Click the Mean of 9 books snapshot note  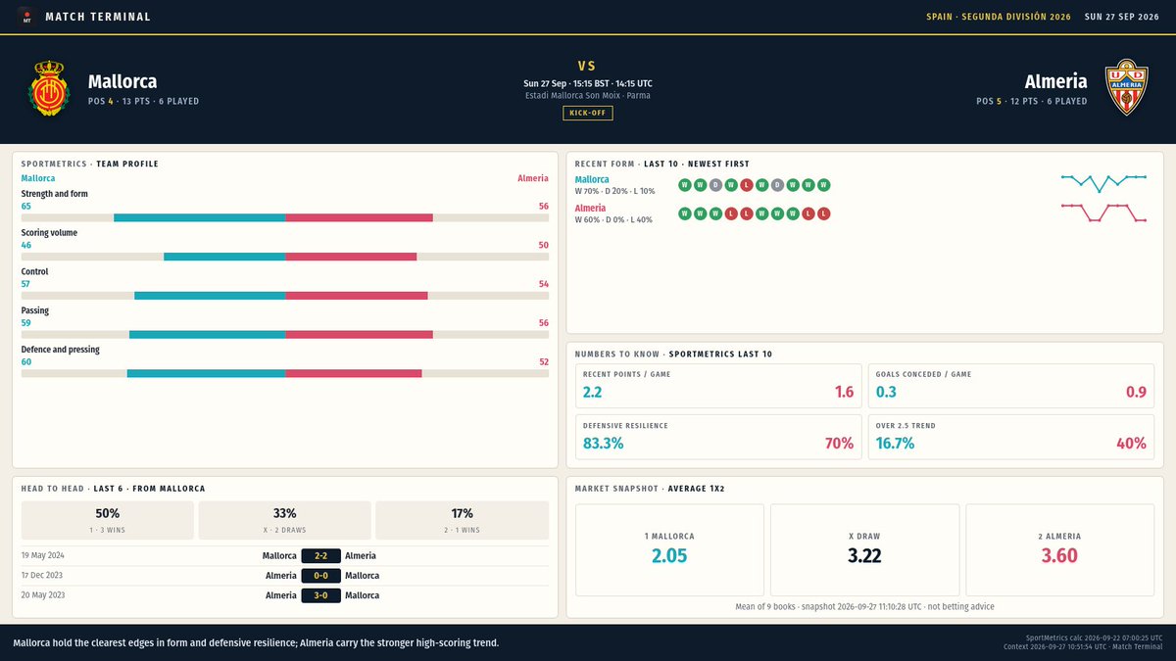tap(865, 607)
